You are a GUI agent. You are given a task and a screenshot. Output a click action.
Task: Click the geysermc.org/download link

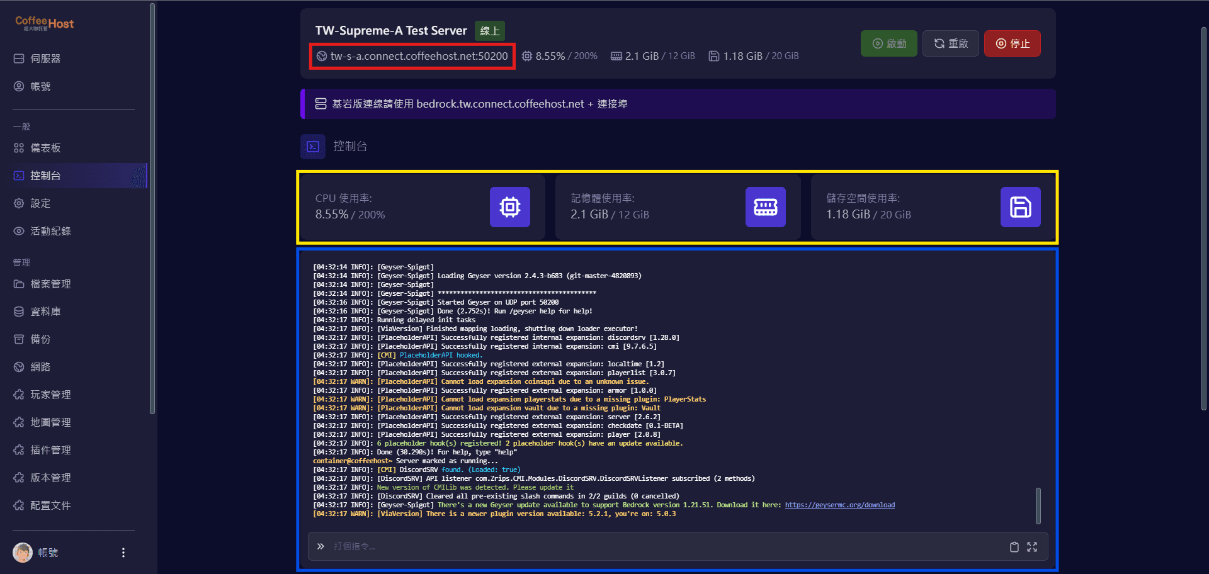pos(839,505)
